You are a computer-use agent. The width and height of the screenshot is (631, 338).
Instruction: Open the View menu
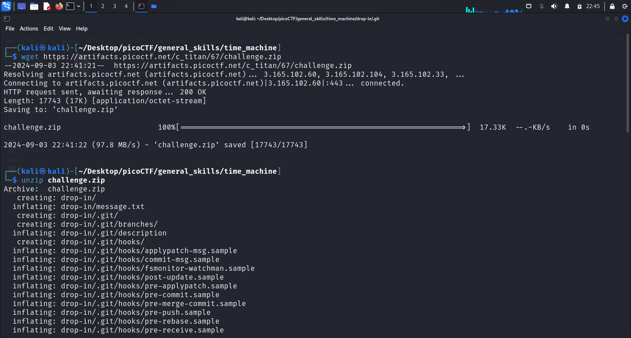[x=65, y=29]
